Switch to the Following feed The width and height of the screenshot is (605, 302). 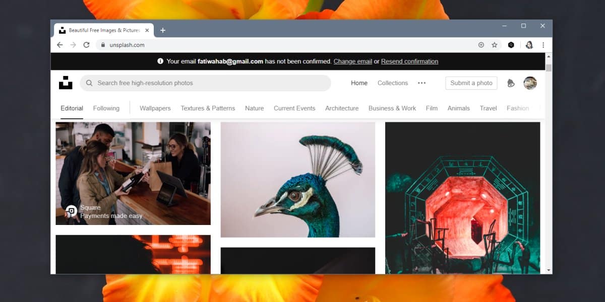pyautogui.click(x=106, y=108)
